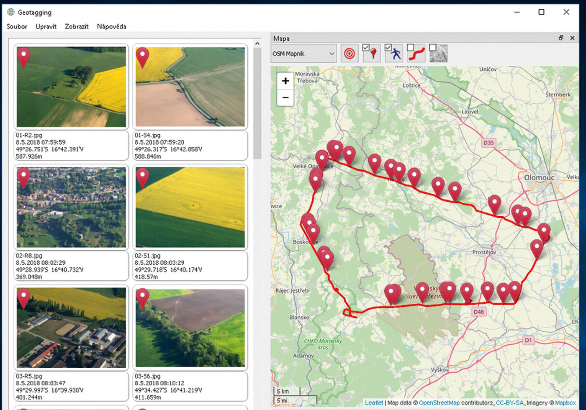Uncheck the walking track checkbox
Screen dimensions: 586x410
388,48
